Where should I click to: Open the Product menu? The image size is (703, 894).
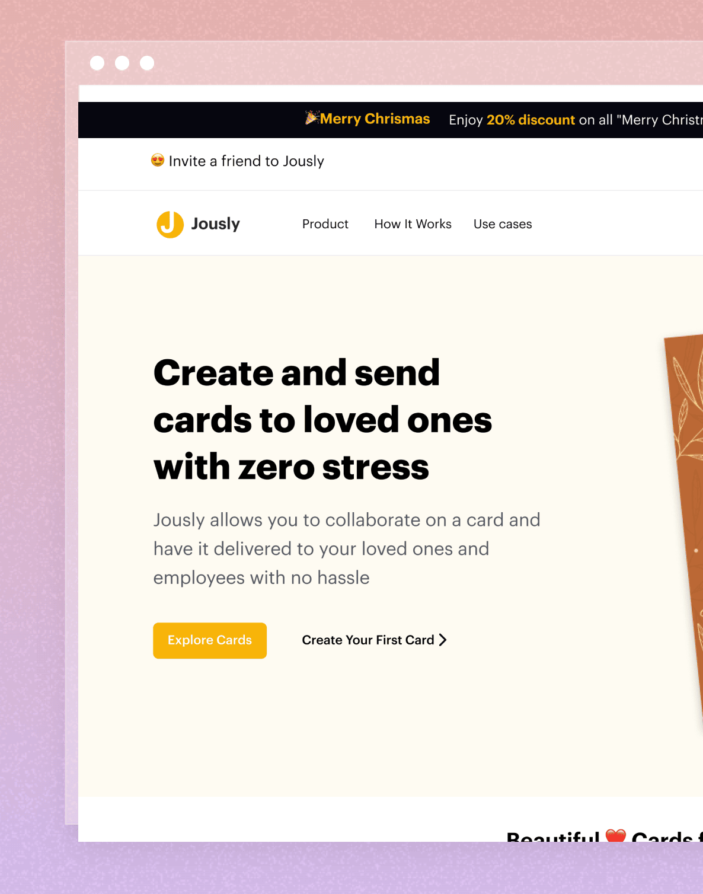click(x=325, y=224)
